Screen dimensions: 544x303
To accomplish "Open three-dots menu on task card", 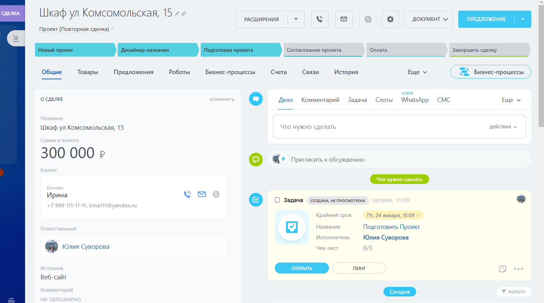I will (x=518, y=269).
